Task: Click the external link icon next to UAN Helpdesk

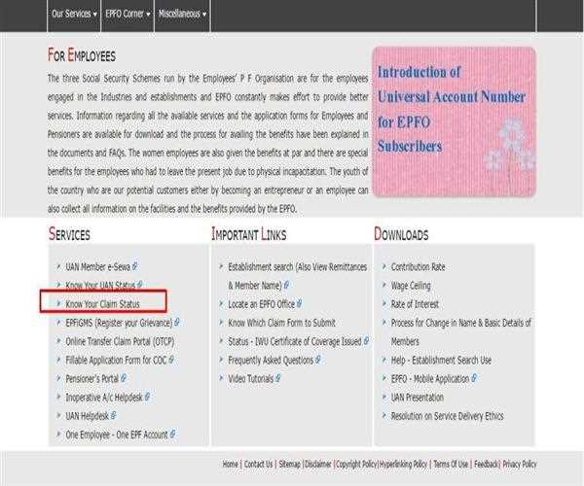Action: 113,415
